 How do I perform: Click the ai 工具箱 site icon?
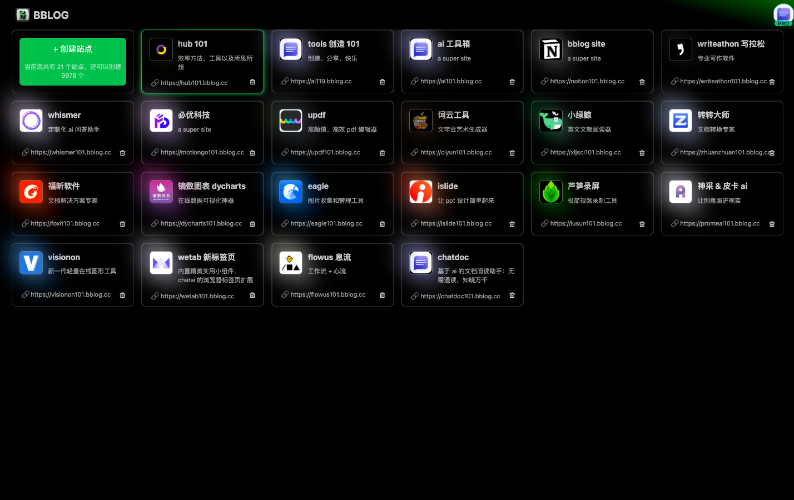pos(421,49)
